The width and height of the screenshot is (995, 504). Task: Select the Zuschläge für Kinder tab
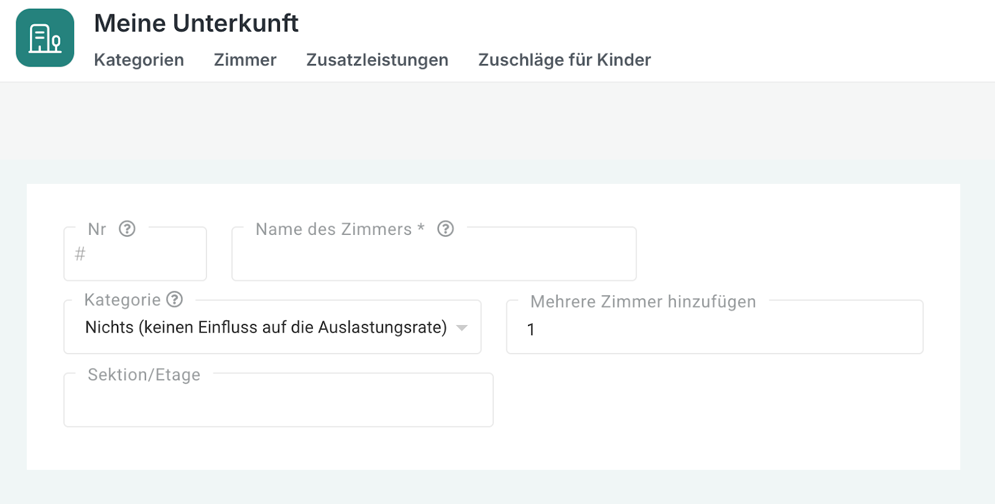pos(565,60)
